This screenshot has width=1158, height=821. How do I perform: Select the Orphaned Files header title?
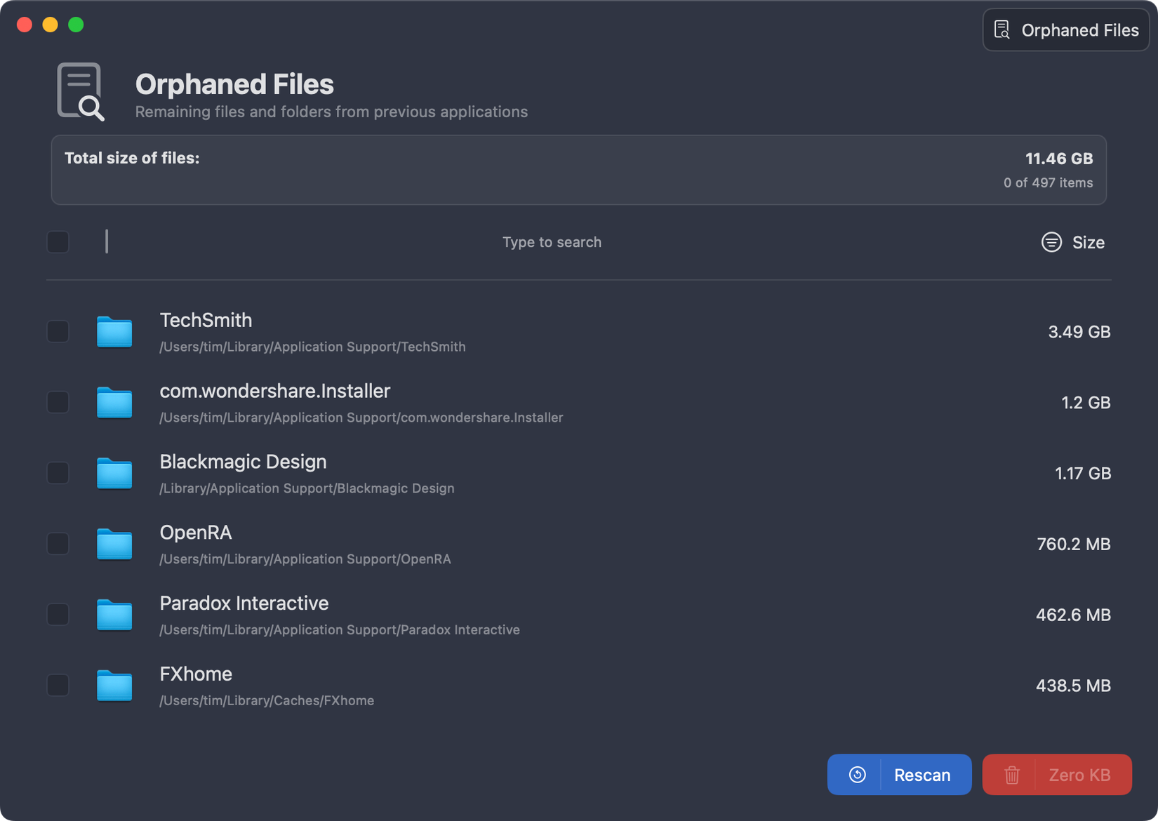(x=234, y=84)
